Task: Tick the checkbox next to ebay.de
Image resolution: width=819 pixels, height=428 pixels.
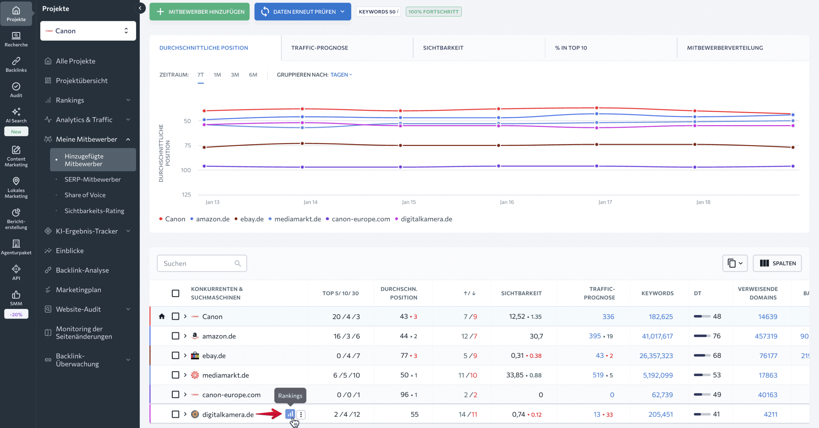Action: (175, 355)
